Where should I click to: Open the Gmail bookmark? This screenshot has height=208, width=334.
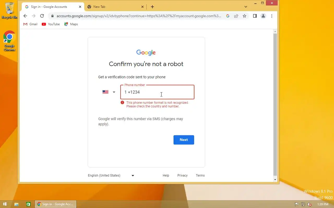click(31, 24)
